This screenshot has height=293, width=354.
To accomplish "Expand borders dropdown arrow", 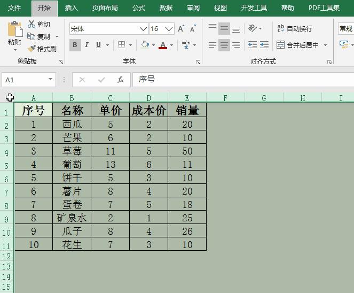I will (x=130, y=45).
